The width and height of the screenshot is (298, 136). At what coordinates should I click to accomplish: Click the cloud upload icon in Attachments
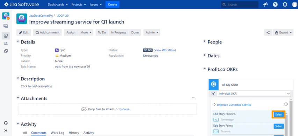[x=84, y=109]
